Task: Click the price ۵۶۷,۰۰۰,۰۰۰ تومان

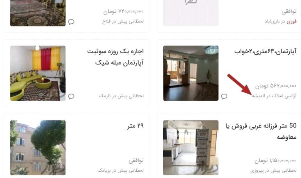Action: tap(276, 86)
